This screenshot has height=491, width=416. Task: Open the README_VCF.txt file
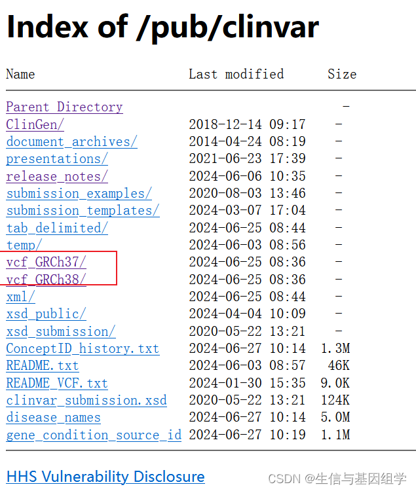pos(57,383)
